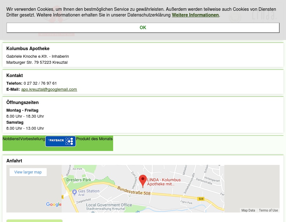The width and height of the screenshot is (286, 222).
Task: Click View larger map button
Action: 28,172
